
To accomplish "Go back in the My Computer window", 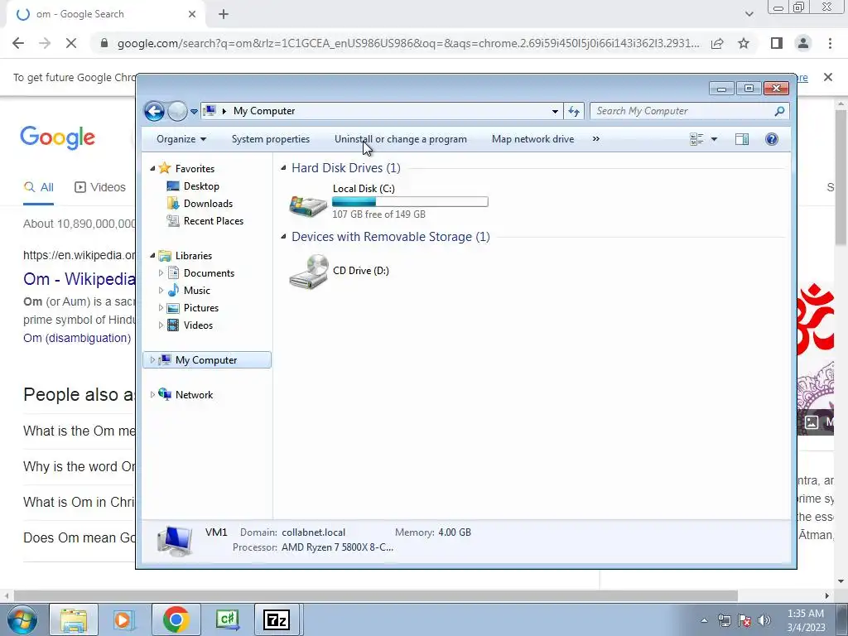I will 154,112.
